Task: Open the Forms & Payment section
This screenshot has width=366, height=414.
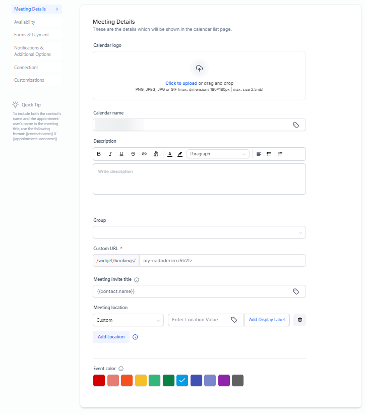Action: point(31,35)
